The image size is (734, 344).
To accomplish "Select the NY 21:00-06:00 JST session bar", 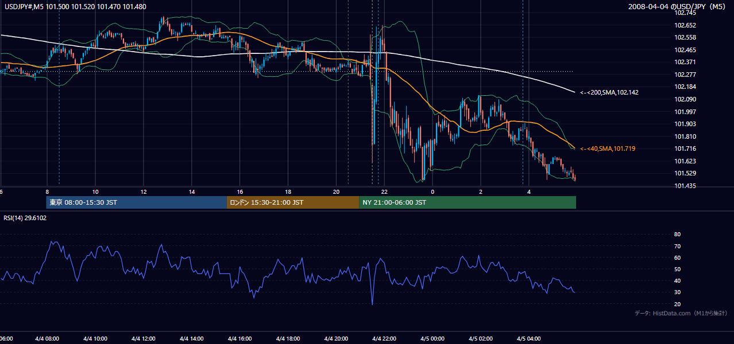I will tap(468, 202).
